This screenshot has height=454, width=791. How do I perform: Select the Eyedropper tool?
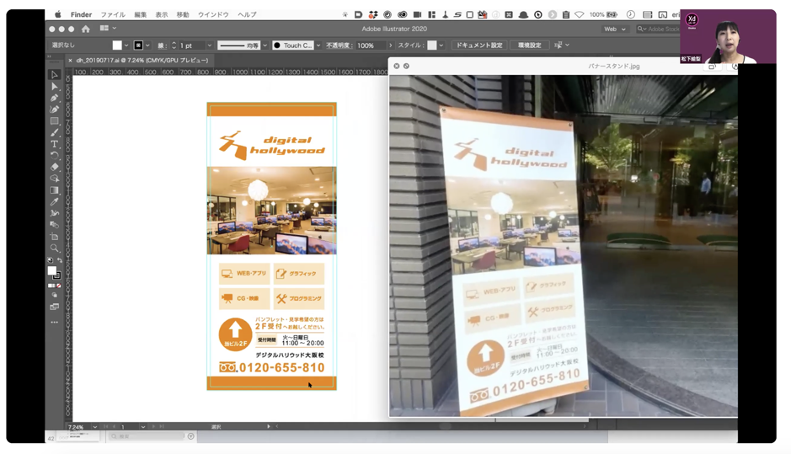(55, 202)
